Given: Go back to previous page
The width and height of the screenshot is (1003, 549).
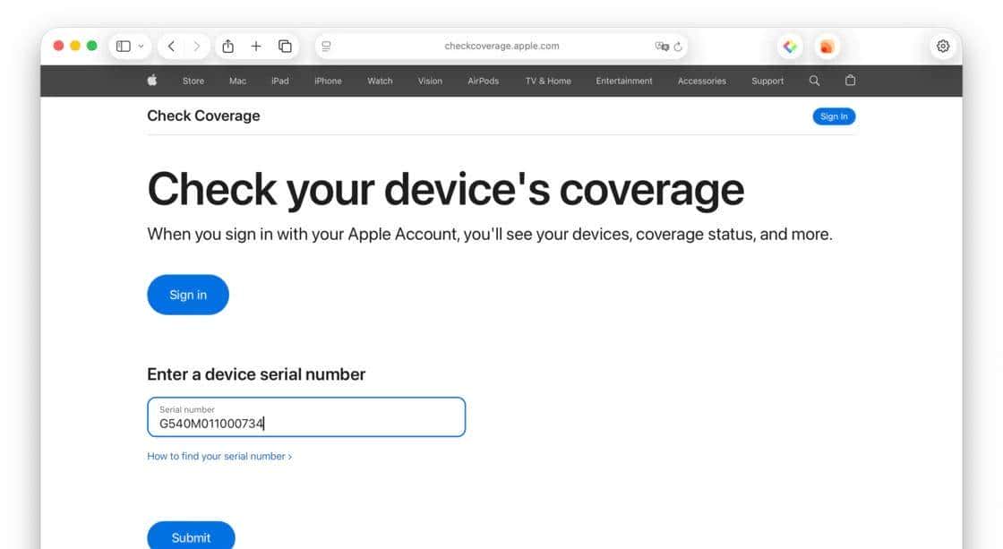Looking at the screenshot, I should point(171,47).
